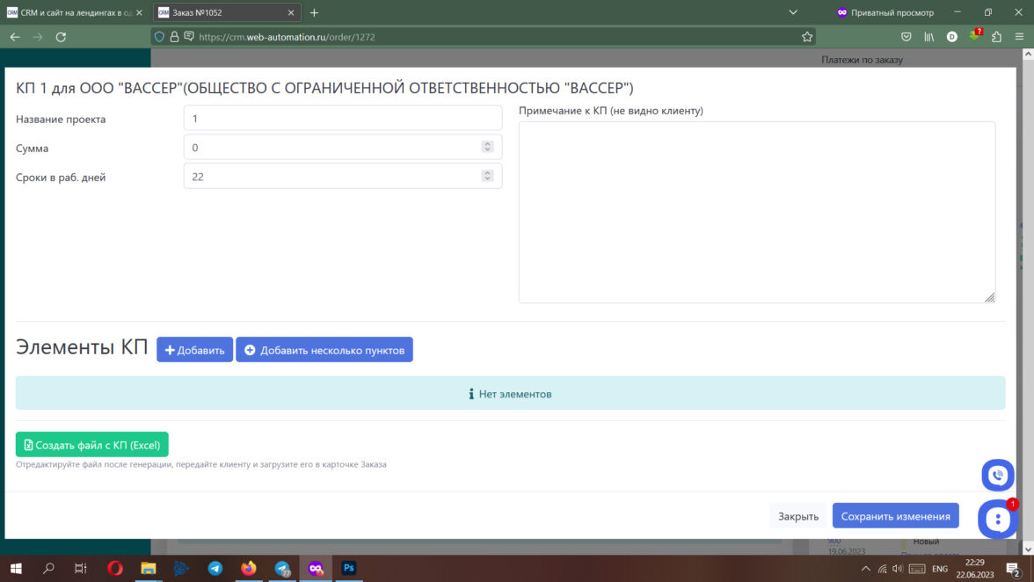
Task: Click the Закрыть button
Action: (x=798, y=516)
